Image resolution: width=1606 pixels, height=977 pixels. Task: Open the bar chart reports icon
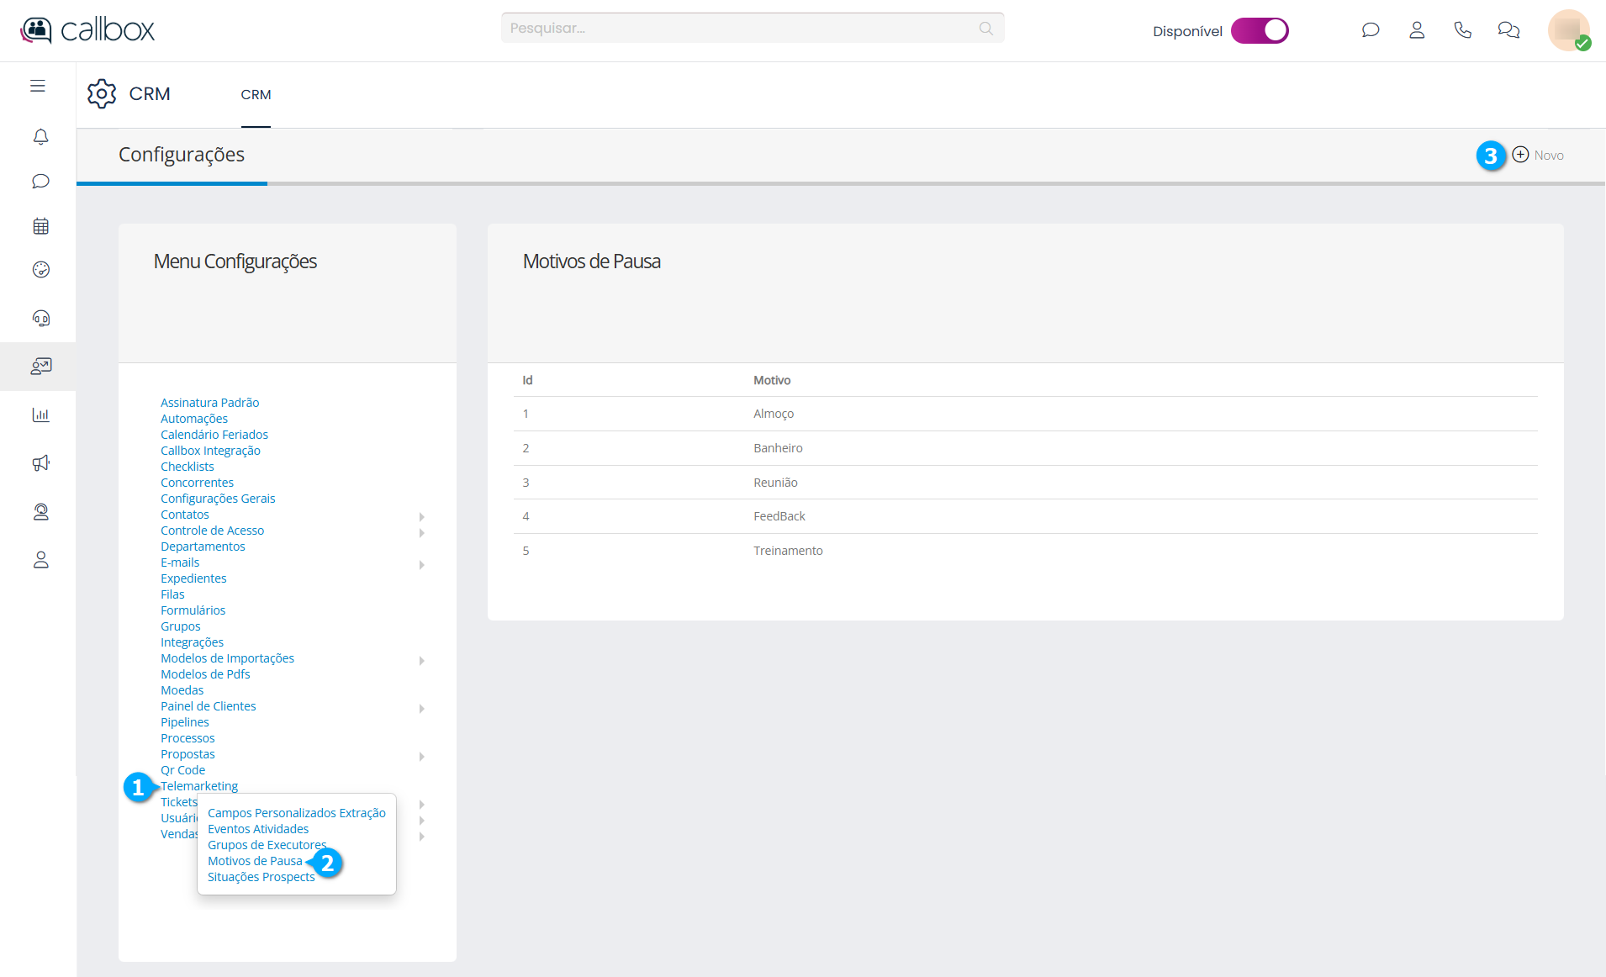click(40, 415)
